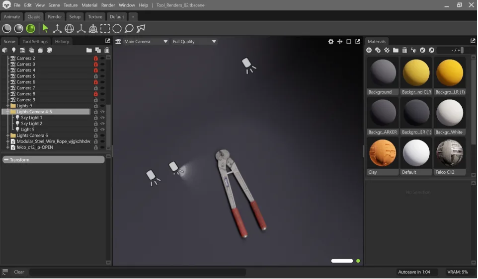Expand the felco_c12_lp-OPEN node

[x=7, y=147]
